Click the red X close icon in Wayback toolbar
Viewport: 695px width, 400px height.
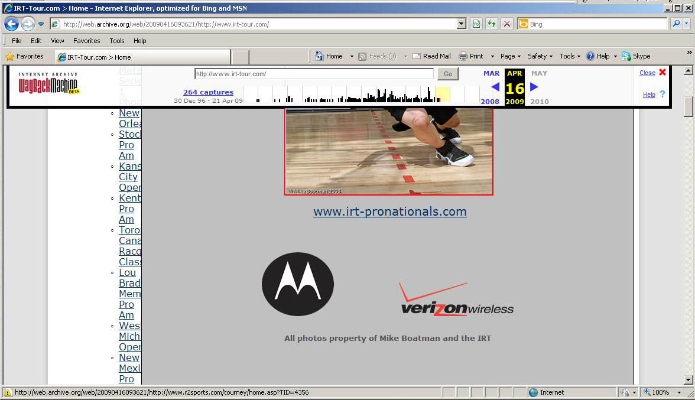point(662,71)
